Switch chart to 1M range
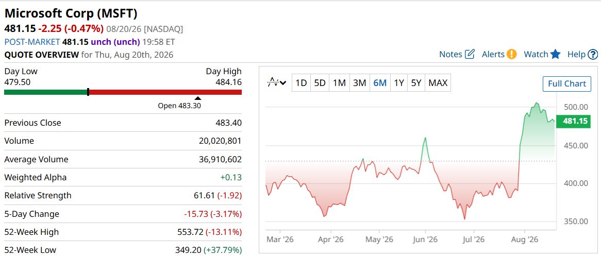 [339, 83]
